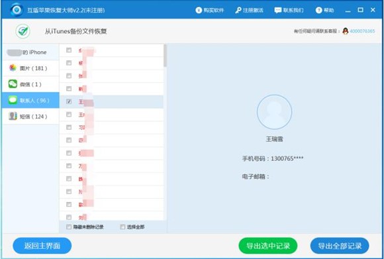The width and height of the screenshot is (384, 259).
Task: Click the QQ penguin customer service icon
Action: coord(346,31)
